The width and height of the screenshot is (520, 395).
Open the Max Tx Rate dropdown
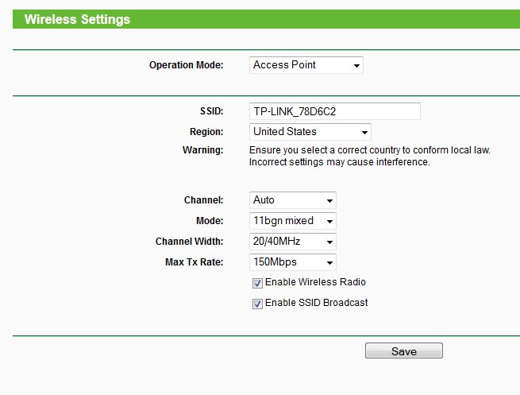292,262
